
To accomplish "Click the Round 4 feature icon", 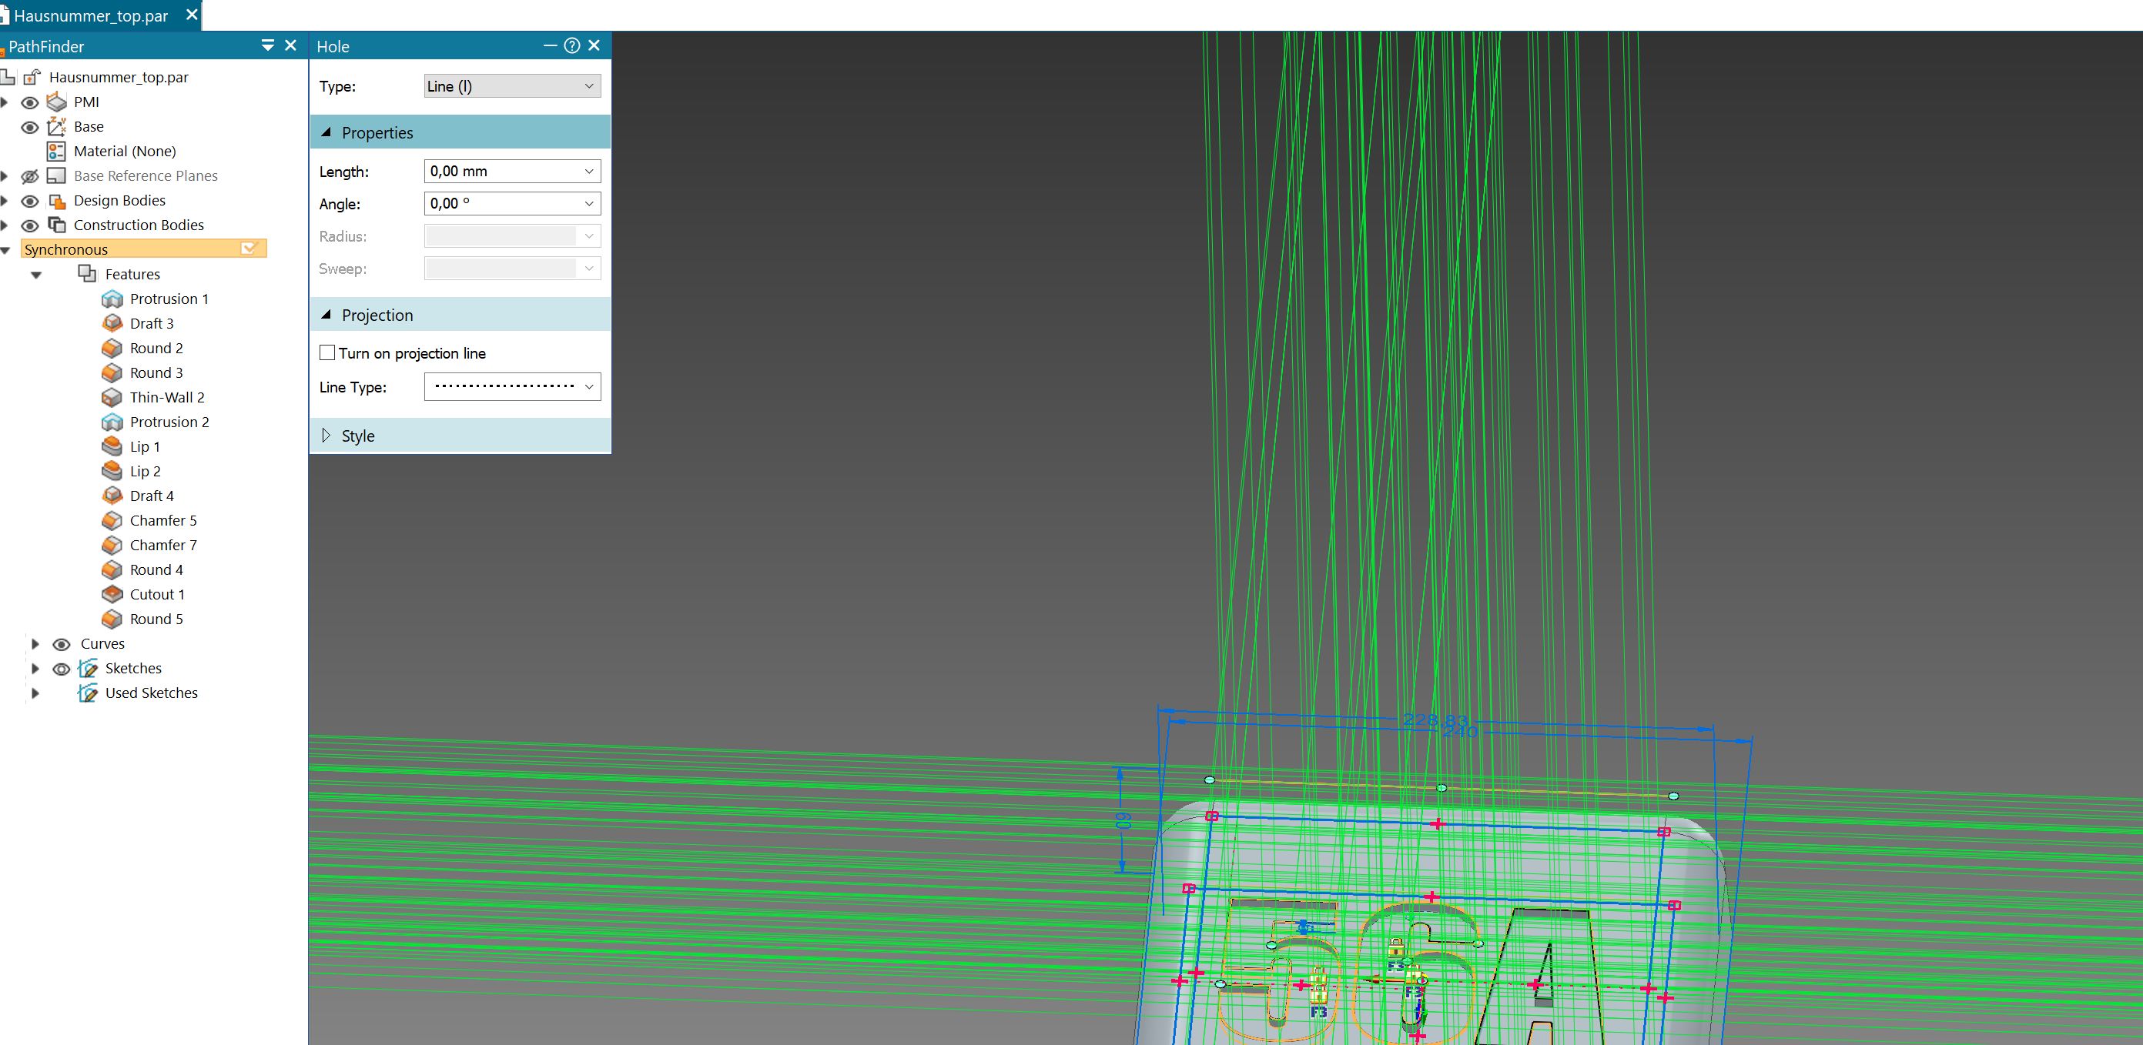I will click(112, 569).
